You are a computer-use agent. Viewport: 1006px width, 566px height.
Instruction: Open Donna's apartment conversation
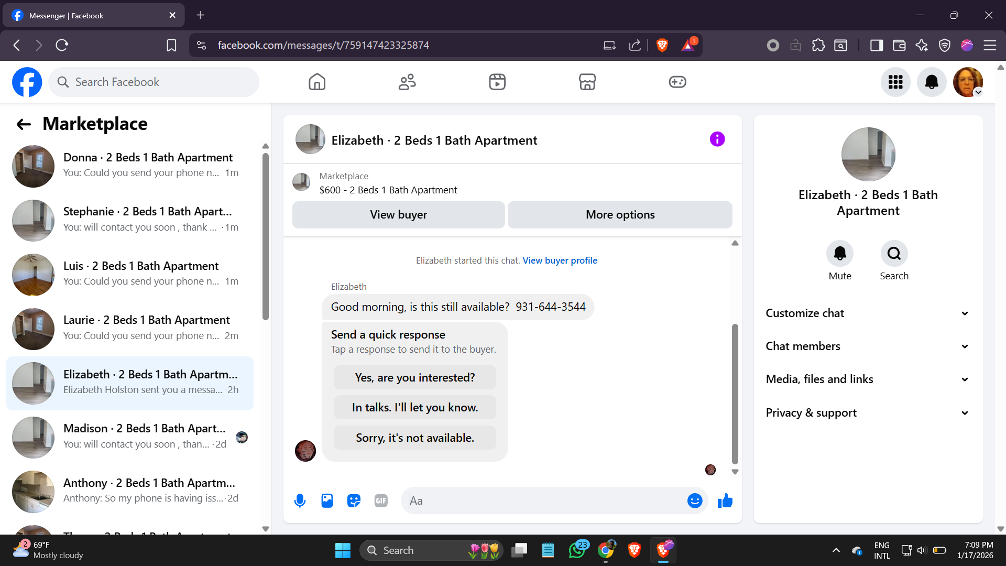pyautogui.click(x=130, y=165)
